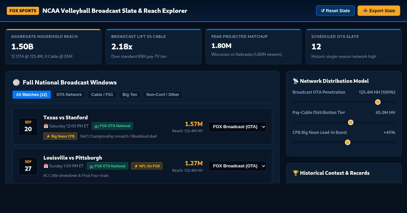
Task: Open network dropdown for Louisville vs Pittsburgh
Action: coord(237,166)
